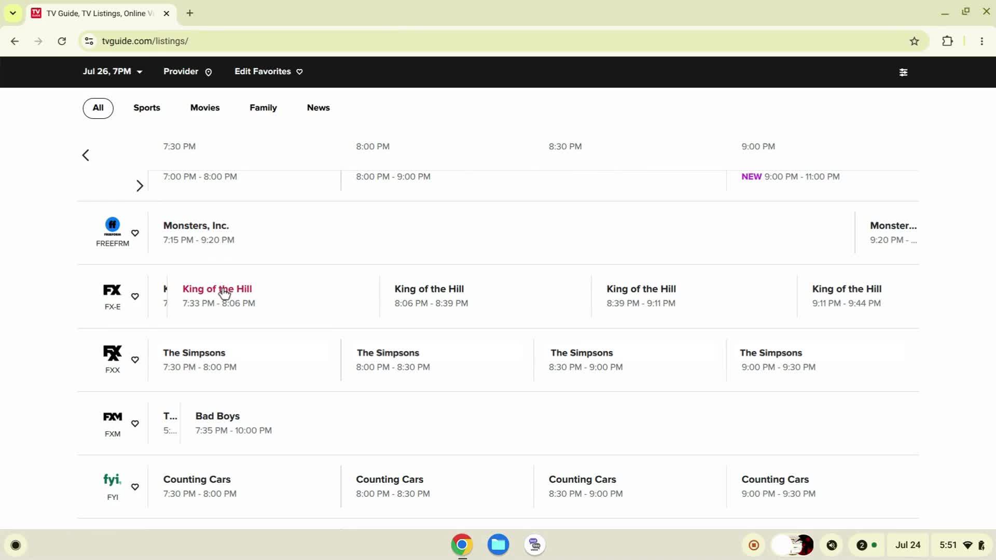This screenshot has width=996, height=560.
Task: Select the Family category filter
Action: tap(263, 108)
